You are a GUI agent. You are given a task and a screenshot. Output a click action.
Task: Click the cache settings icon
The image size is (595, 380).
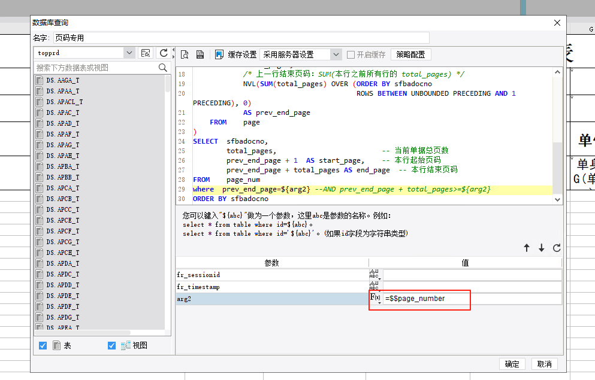[219, 54]
